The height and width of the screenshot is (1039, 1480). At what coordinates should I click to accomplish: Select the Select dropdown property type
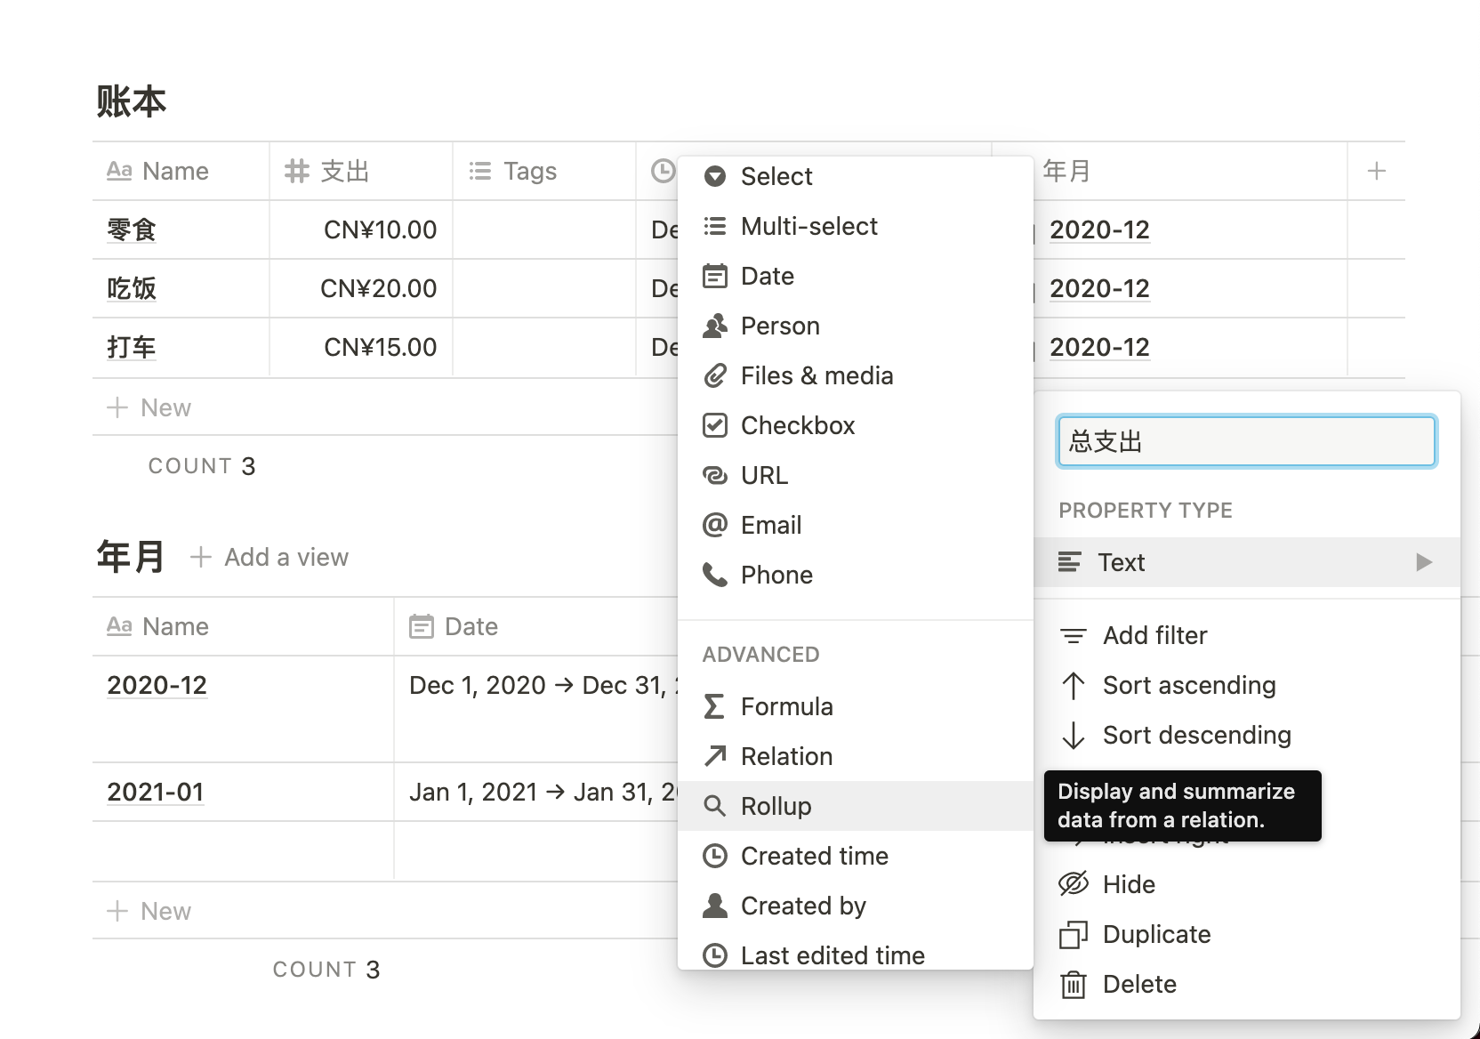click(776, 176)
